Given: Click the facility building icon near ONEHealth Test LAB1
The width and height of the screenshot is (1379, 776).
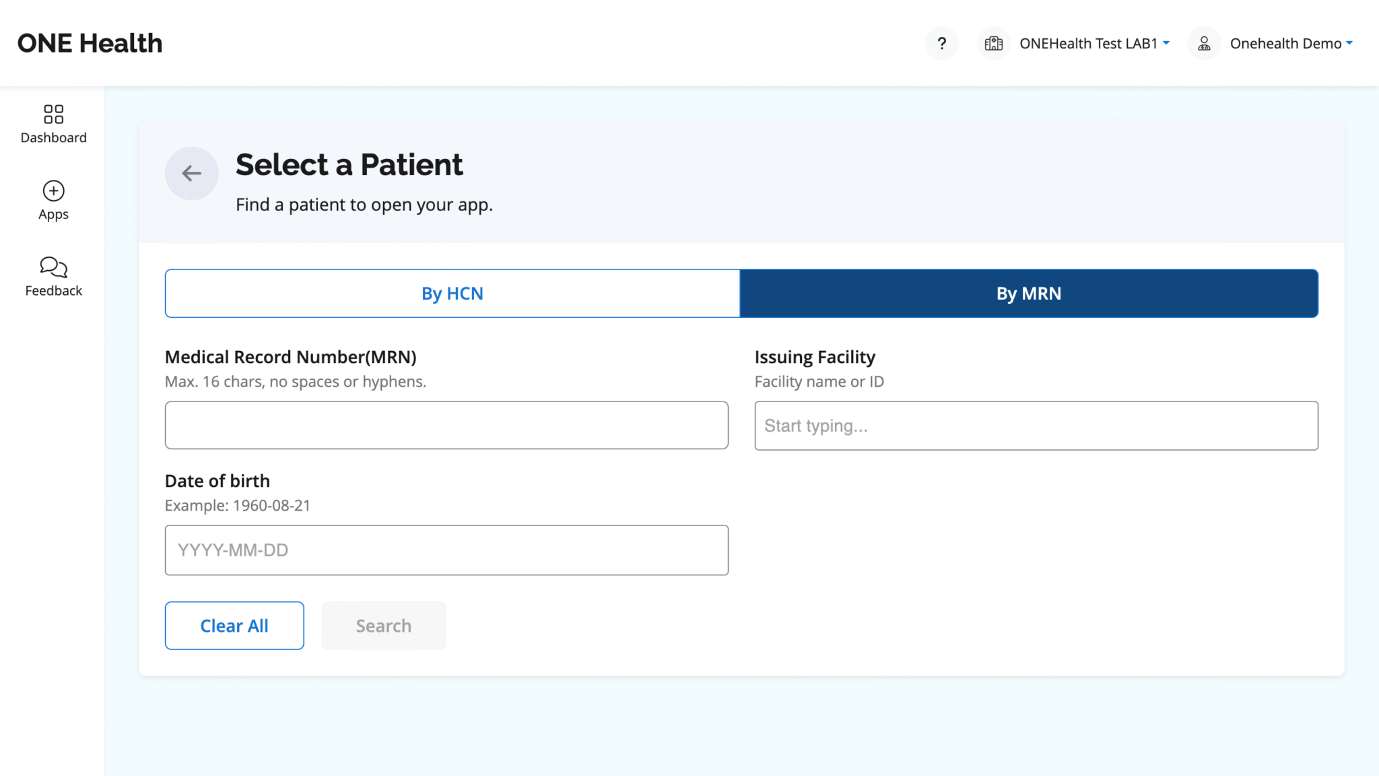Looking at the screenshot, I should tap(993, 42).
